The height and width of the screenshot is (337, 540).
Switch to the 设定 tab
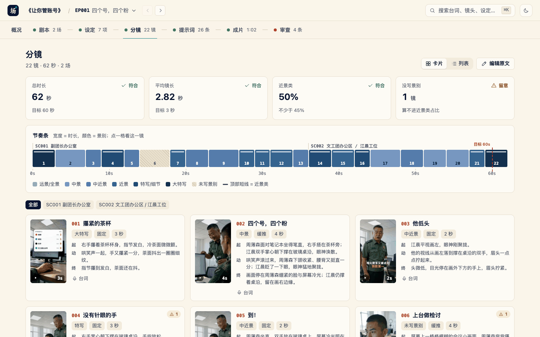93,30
